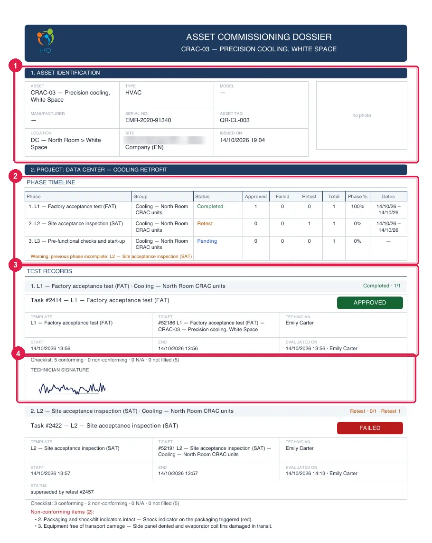Click the 'PHASE TIMELINE' heading

(x=51, y=182)
